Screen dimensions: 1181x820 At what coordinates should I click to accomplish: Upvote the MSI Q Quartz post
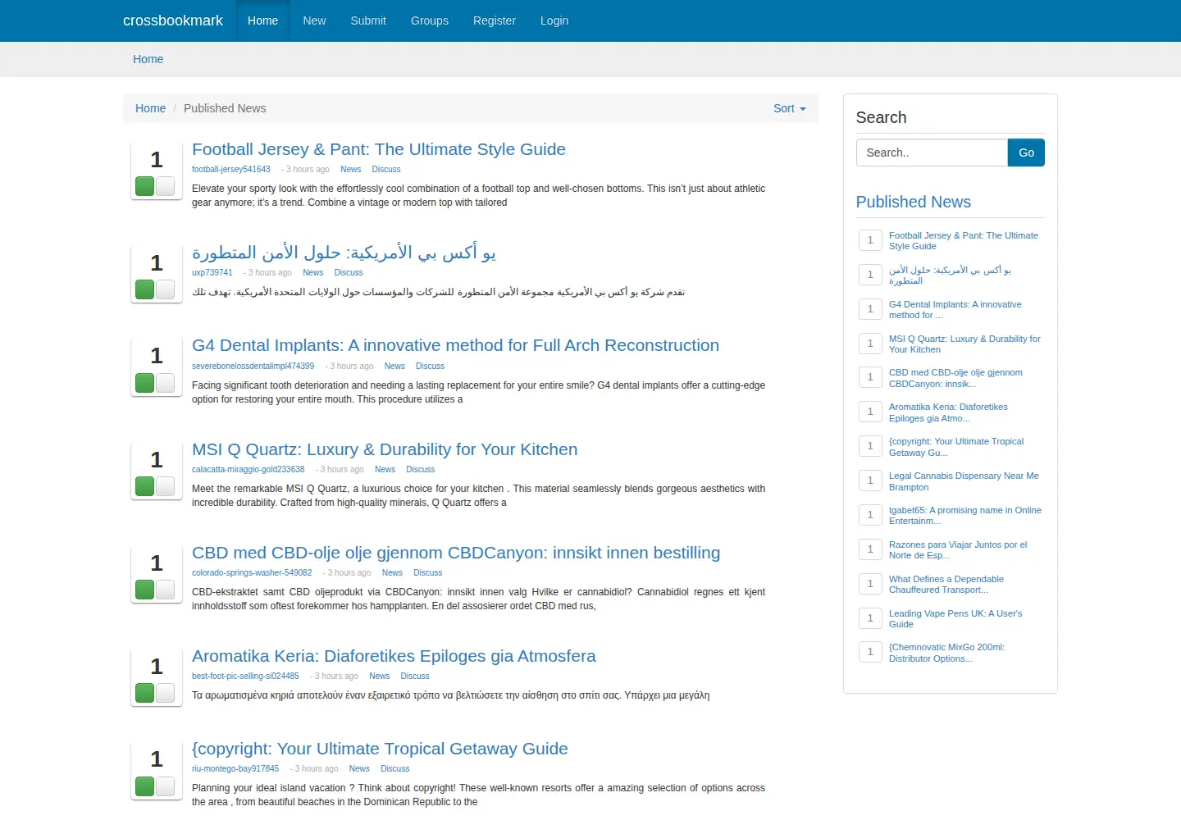tap(145, 486)
